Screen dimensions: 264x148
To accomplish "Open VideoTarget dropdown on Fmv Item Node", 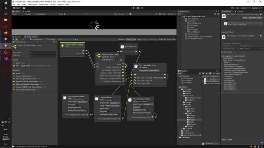I will pos(115,103).
